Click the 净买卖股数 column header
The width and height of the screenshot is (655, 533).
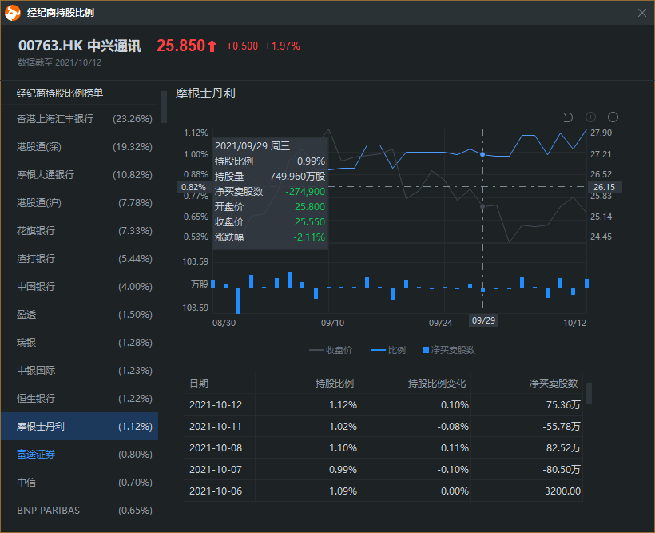coord(554,384)
